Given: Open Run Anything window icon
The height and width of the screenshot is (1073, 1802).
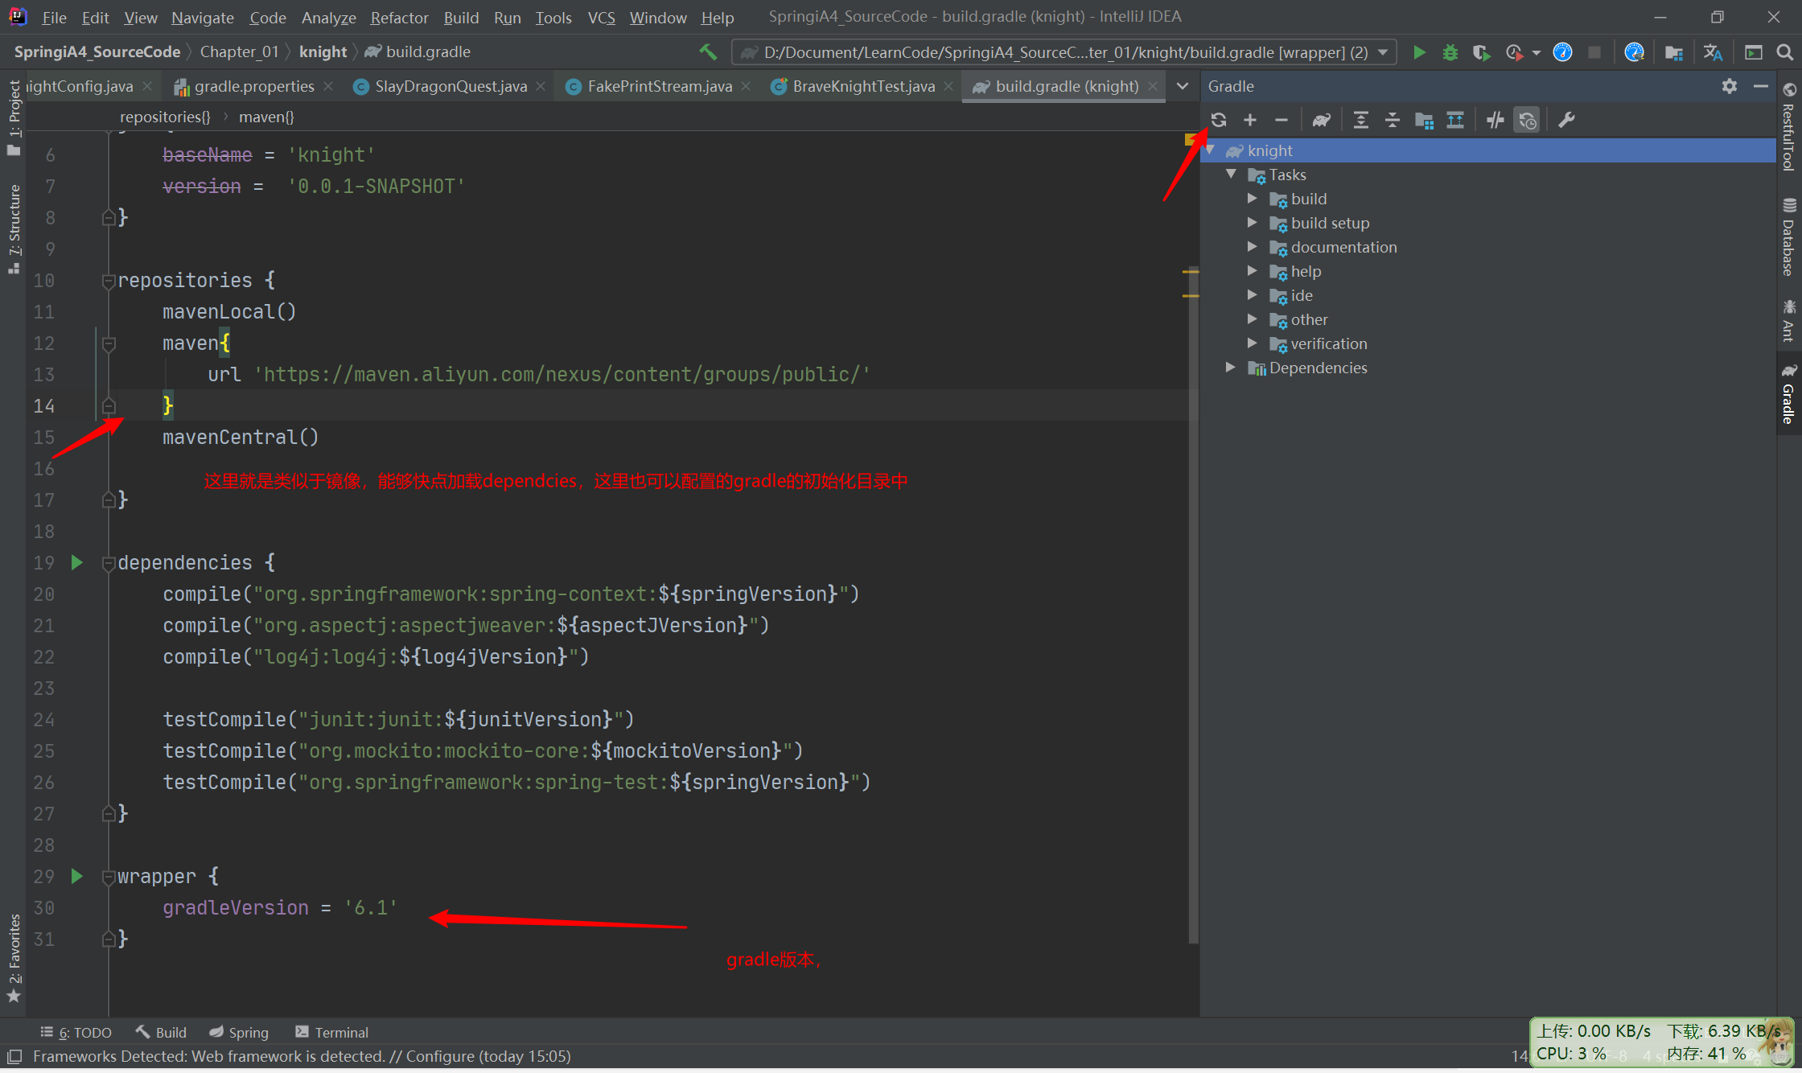Looking at the screenshot, I should [x=1754, y=52].
